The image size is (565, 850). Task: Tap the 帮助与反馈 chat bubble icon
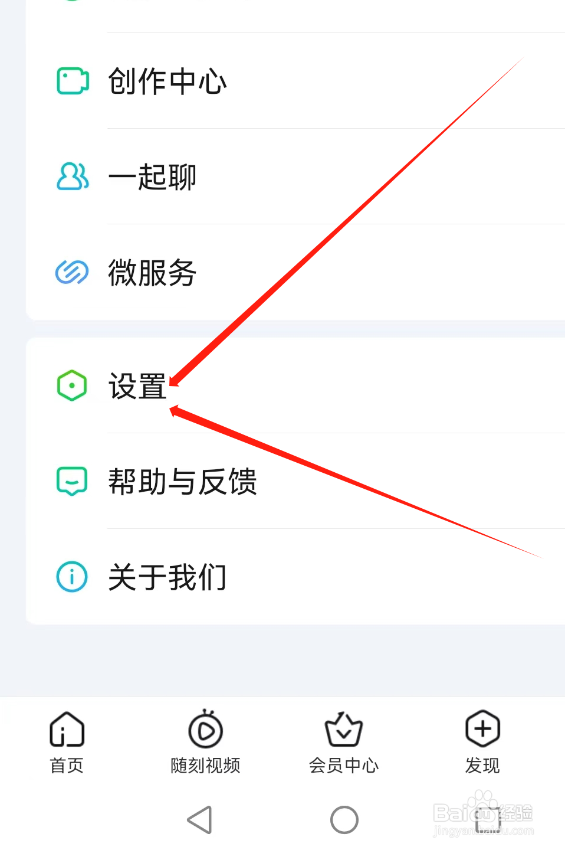(72, 481)
